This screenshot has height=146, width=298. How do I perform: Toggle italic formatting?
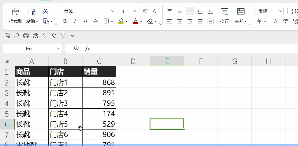(75, 21)
